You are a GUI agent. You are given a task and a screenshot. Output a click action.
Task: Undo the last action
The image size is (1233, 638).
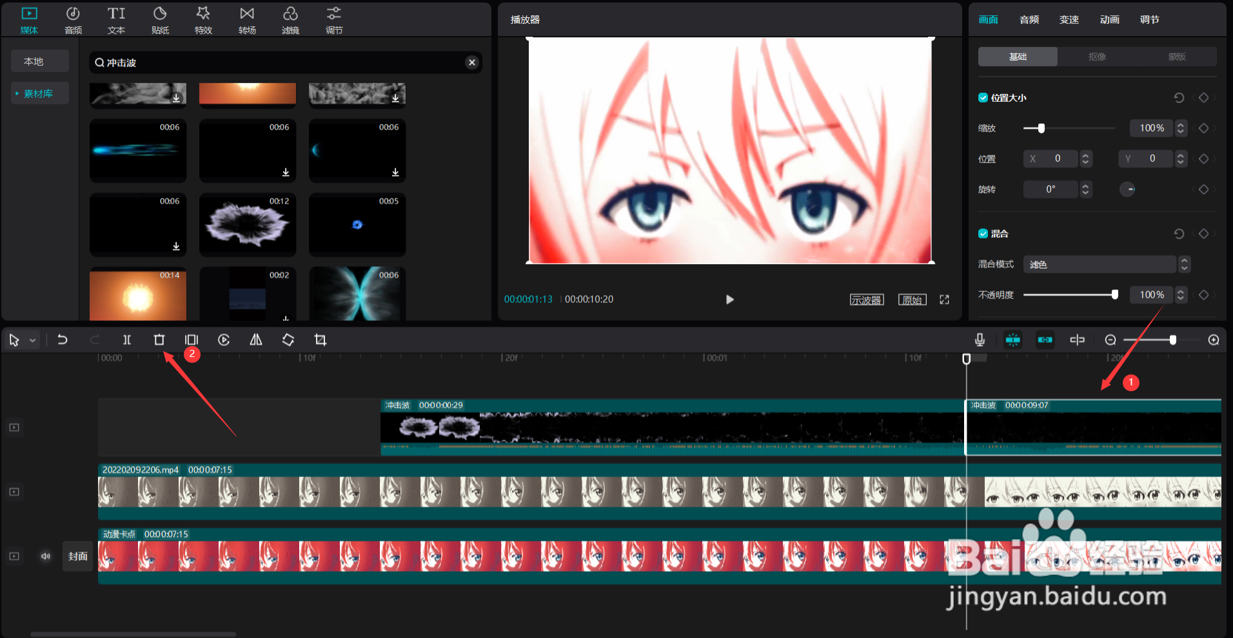pyautogui.click(x=63, y=340)
